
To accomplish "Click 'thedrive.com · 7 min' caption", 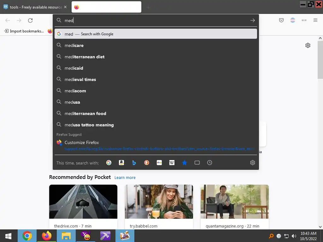I will coord(73,226).
